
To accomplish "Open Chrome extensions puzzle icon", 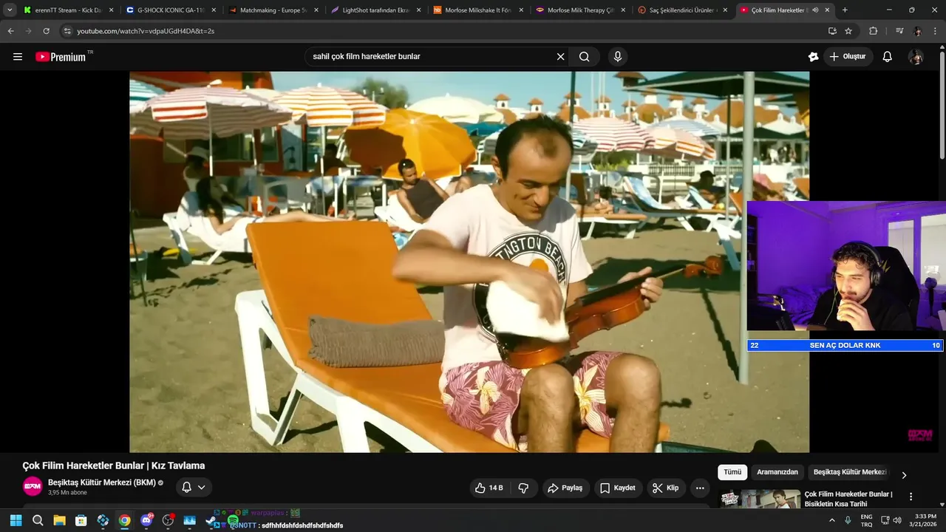I will coord(873,31).
